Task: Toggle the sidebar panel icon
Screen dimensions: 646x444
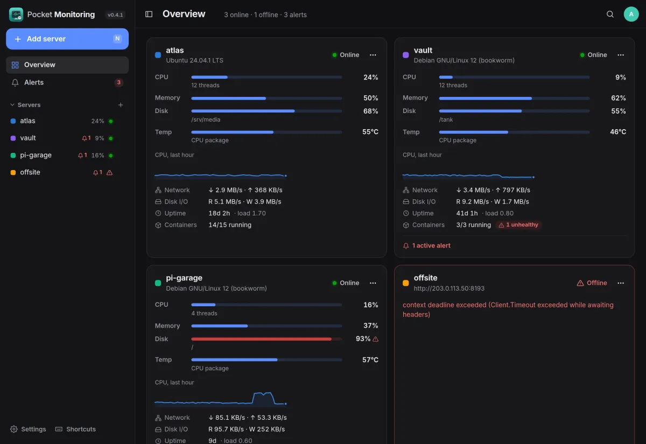Action: [149, 15]
